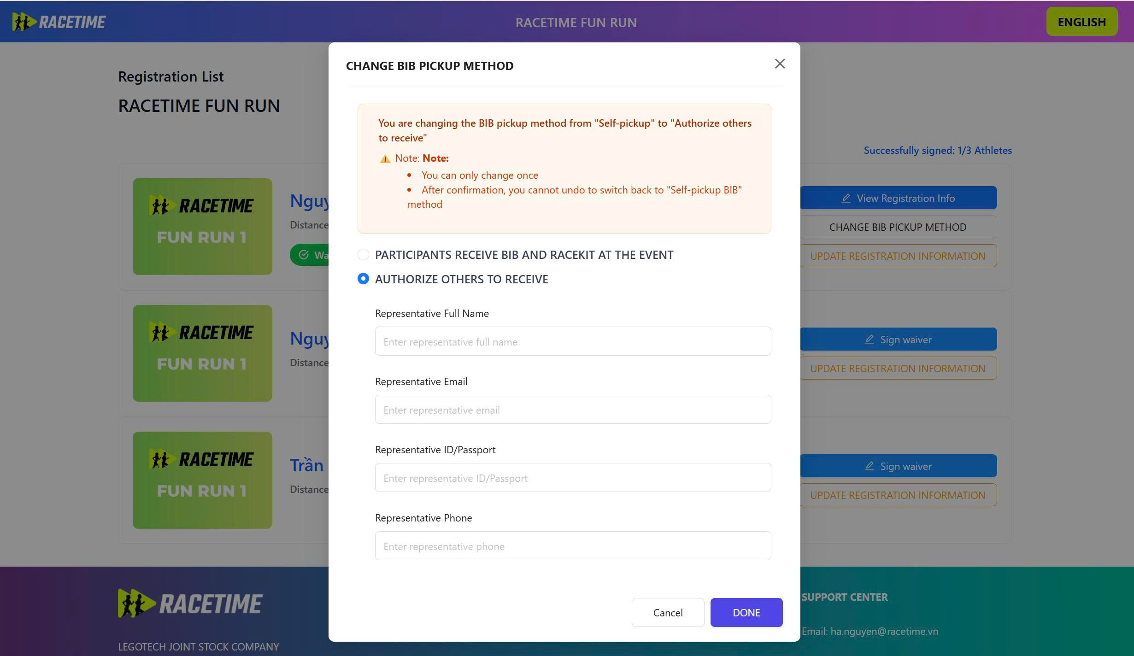The image size is (1134, 656).
Task: Click the Racetime logo in header
Action: (59, 22)
